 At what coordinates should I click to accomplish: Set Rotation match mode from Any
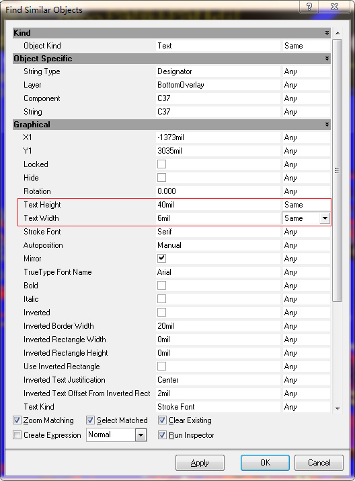pos(306,191)
